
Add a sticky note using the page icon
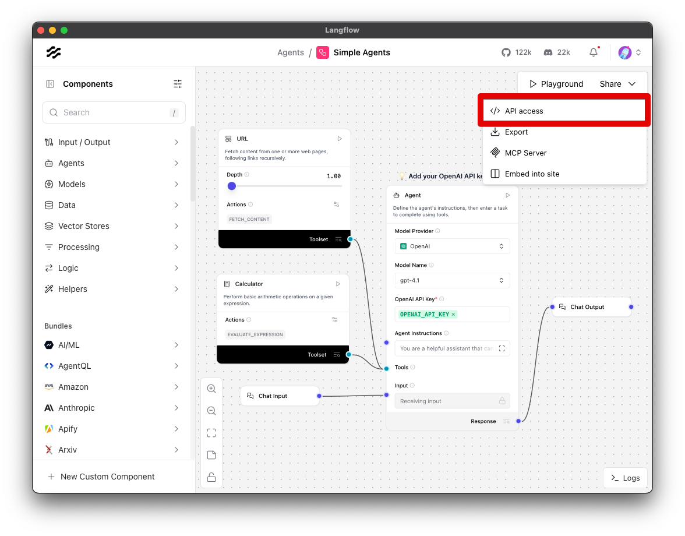tap(211, 455)
